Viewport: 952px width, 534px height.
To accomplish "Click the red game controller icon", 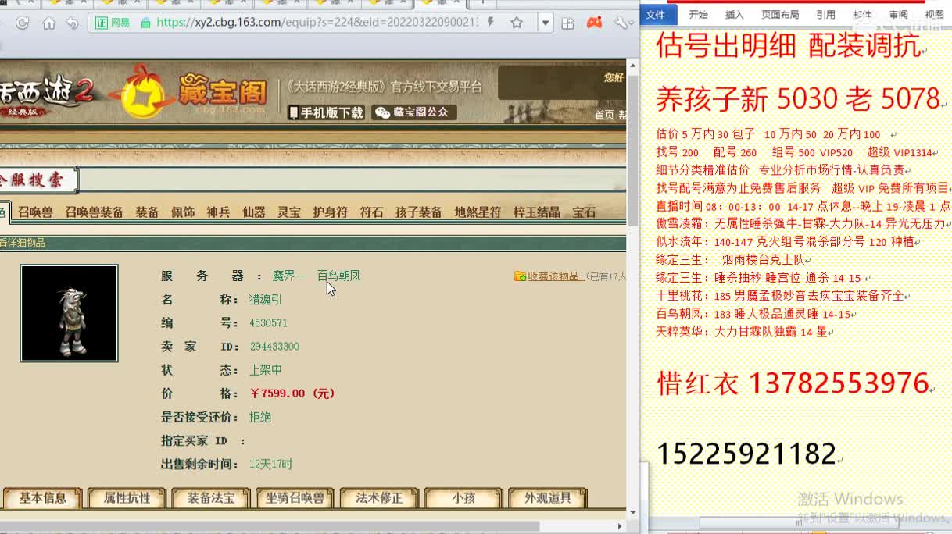I will [595, 23].
